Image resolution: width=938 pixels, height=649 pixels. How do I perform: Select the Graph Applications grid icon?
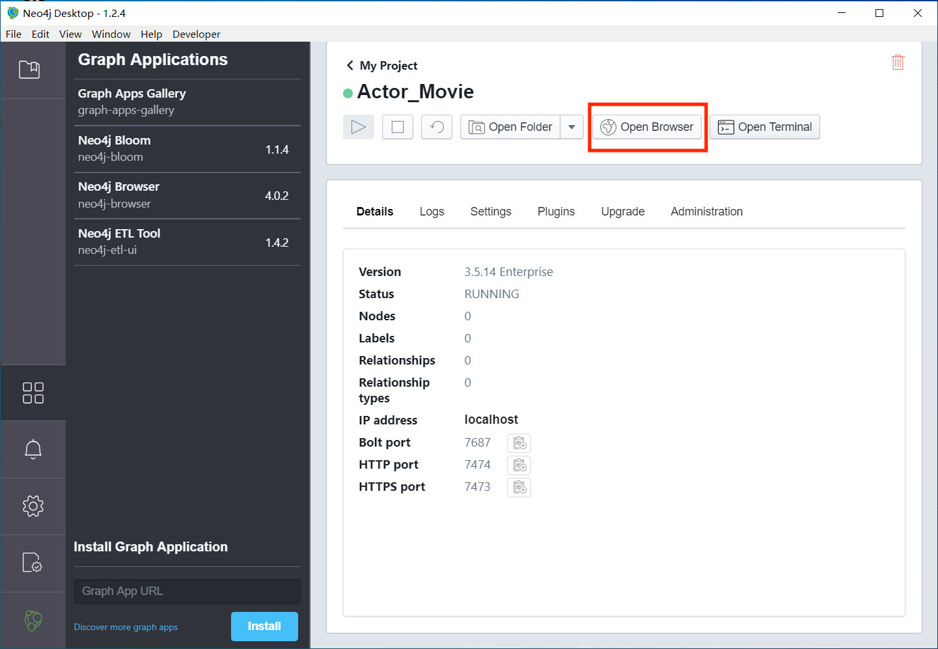click(x=33, y=393)
